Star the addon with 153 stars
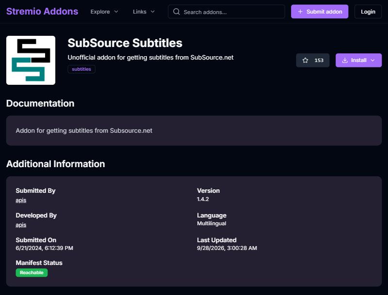The height and width of the screenshot is (295, 388). tap(312, 60)
